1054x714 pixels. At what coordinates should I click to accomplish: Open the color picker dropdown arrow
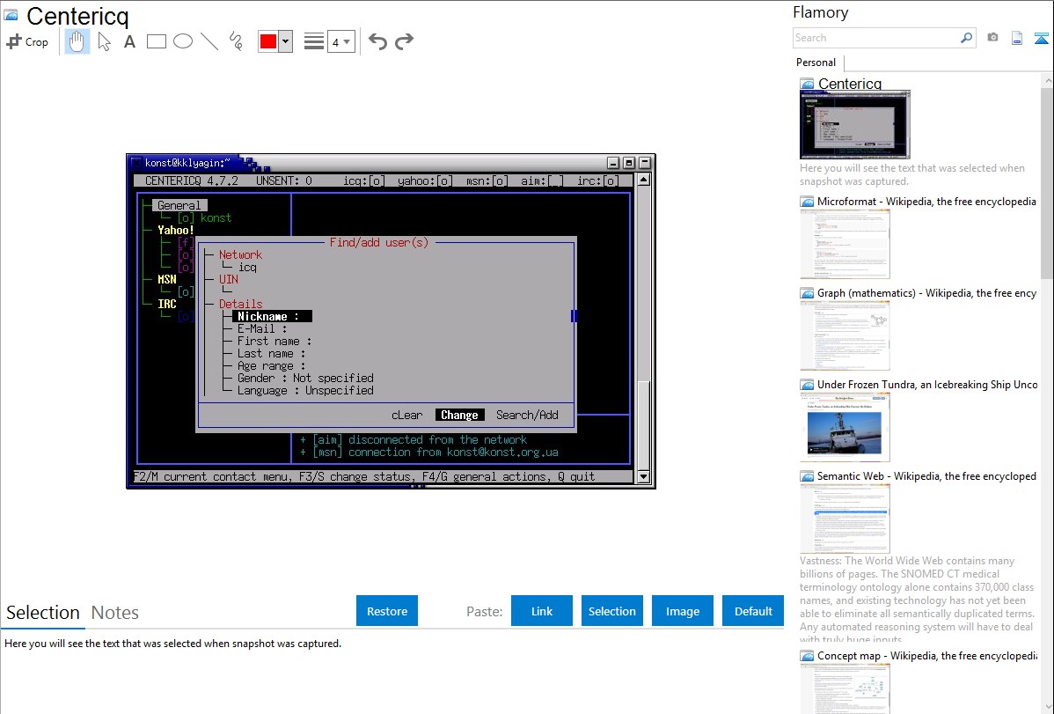coord(285,41)
